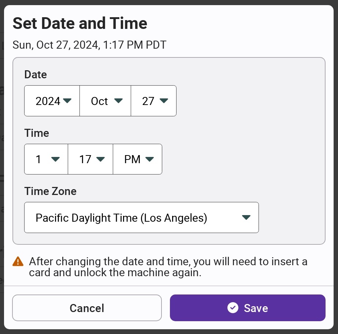Click the caret arrow beside 2024
This screenshot has width=338, height=334.
coord(67,101)
